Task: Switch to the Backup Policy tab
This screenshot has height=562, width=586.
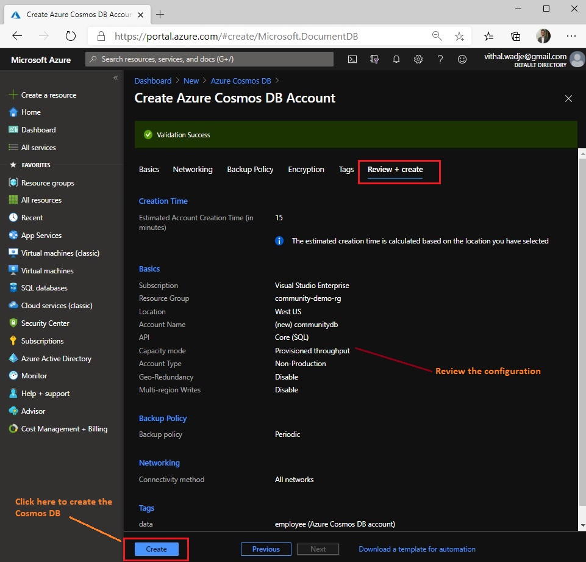Action: pos(250,170)
